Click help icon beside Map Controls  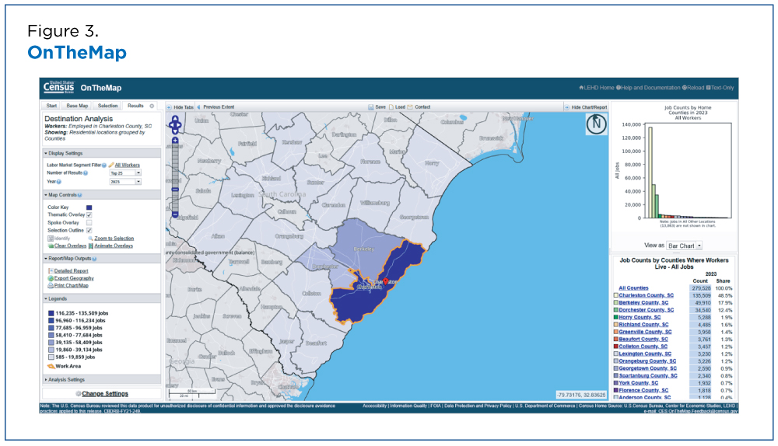tap(80, 195)
